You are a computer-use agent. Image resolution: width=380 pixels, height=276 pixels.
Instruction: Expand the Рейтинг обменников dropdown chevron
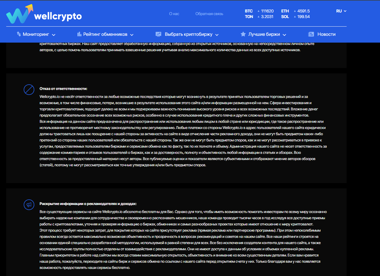pos(132,35)
